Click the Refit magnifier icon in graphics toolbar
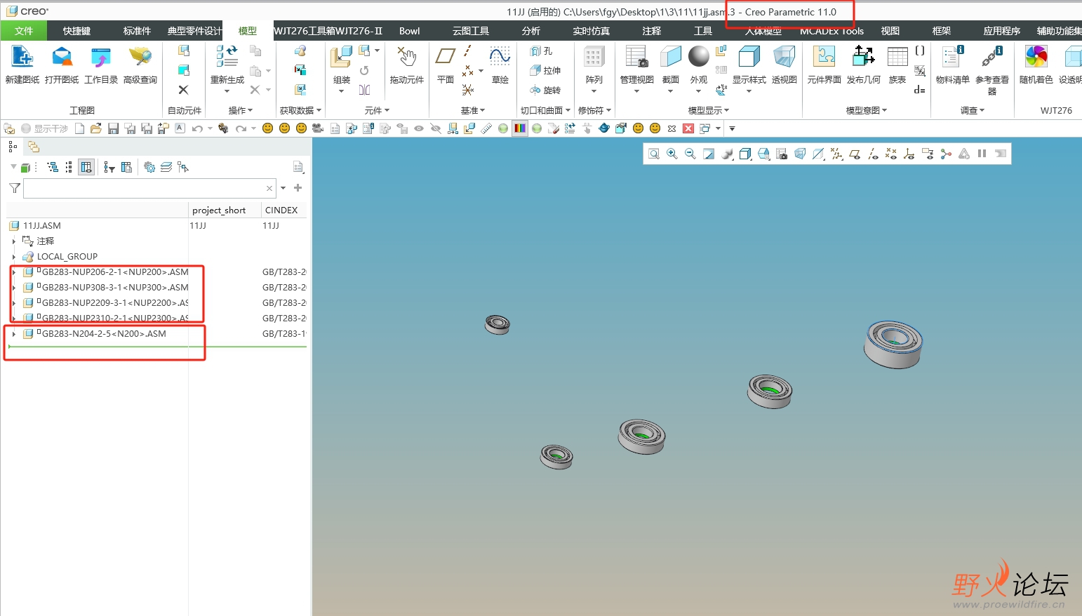 (654, 154)
